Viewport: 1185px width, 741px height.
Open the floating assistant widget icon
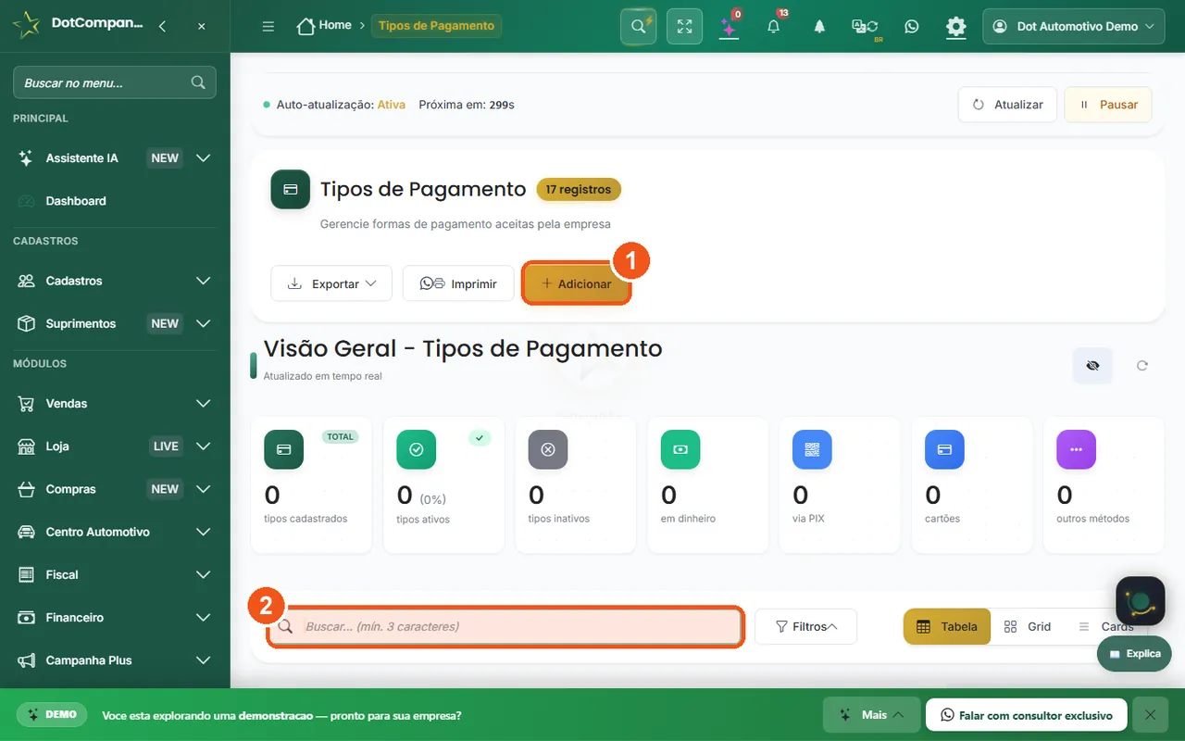(1141, 601)
